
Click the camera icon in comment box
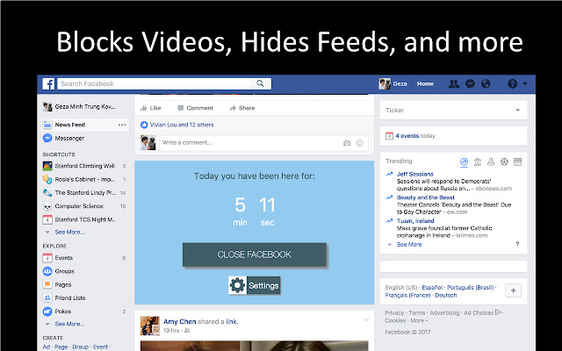347,142
